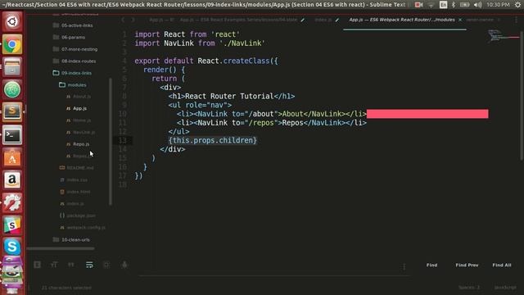Click the editor vertical scrollbar
This screenshot has width=524, height=295.
522,96
